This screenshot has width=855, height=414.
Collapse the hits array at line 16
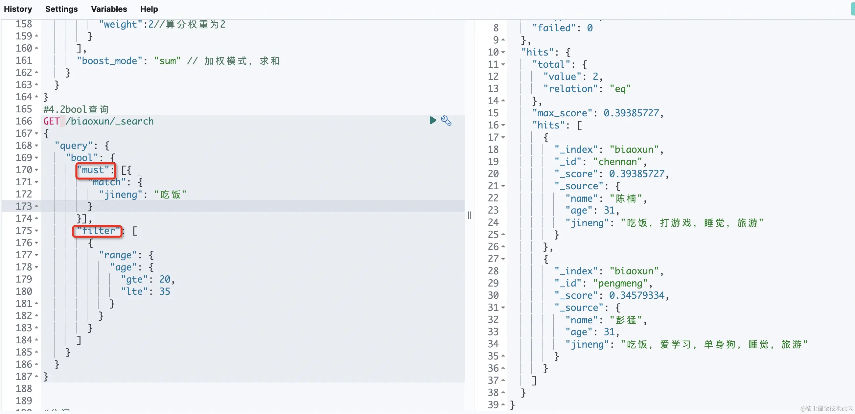point(503,126)
